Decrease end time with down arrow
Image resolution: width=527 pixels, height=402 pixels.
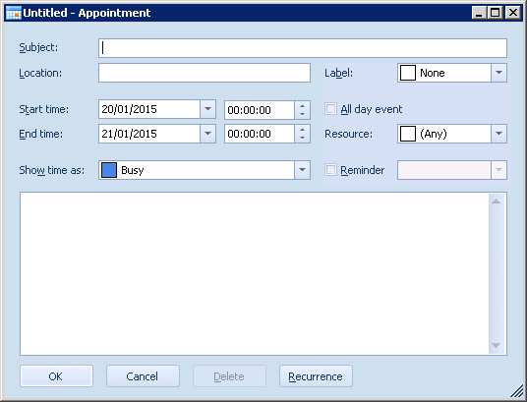[302, 139]
